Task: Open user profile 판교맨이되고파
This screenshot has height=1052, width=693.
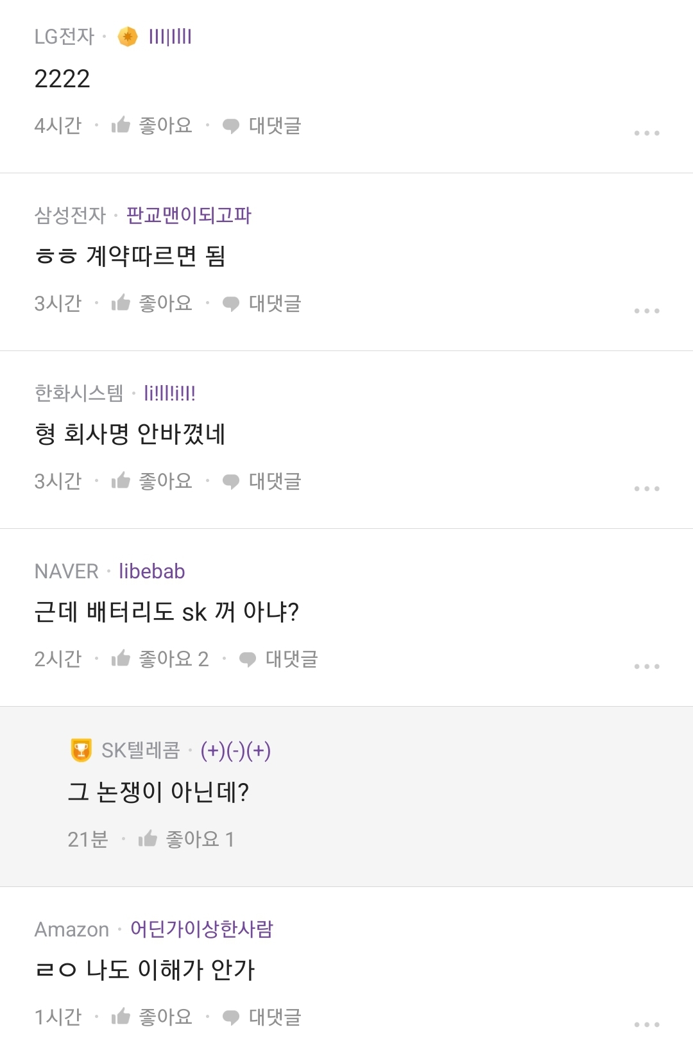Action: pyautogui.click(x=189, y=215)
